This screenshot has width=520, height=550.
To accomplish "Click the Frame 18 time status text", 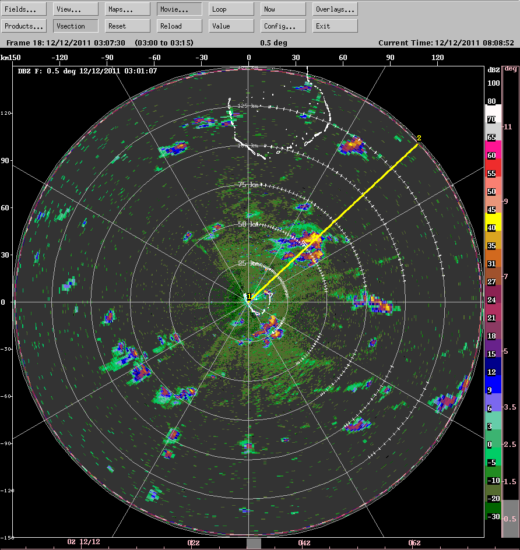I will [100, 43].
